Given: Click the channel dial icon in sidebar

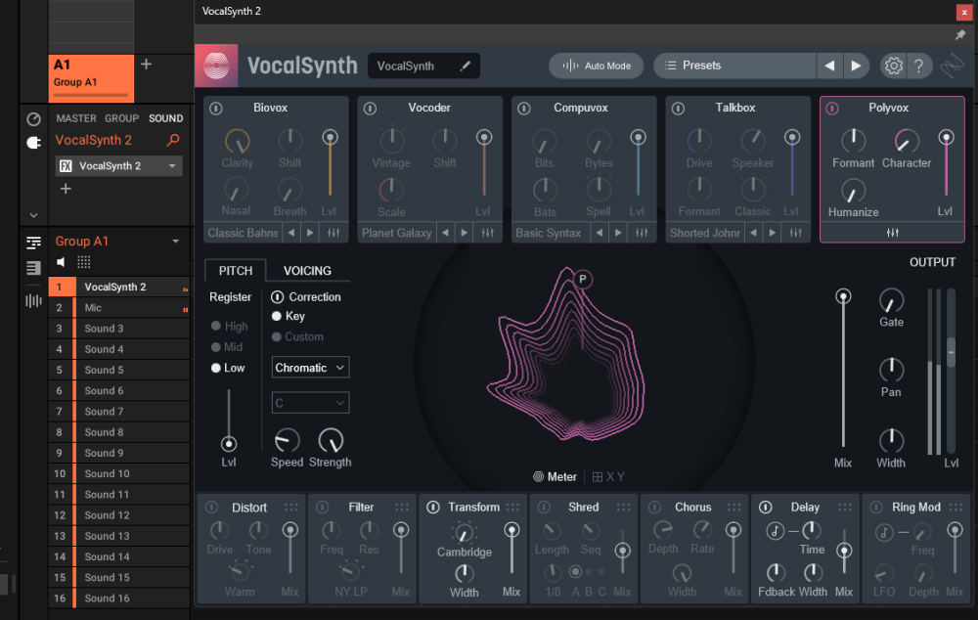Looking at the screenshot, I should click(x=33, y=119).
